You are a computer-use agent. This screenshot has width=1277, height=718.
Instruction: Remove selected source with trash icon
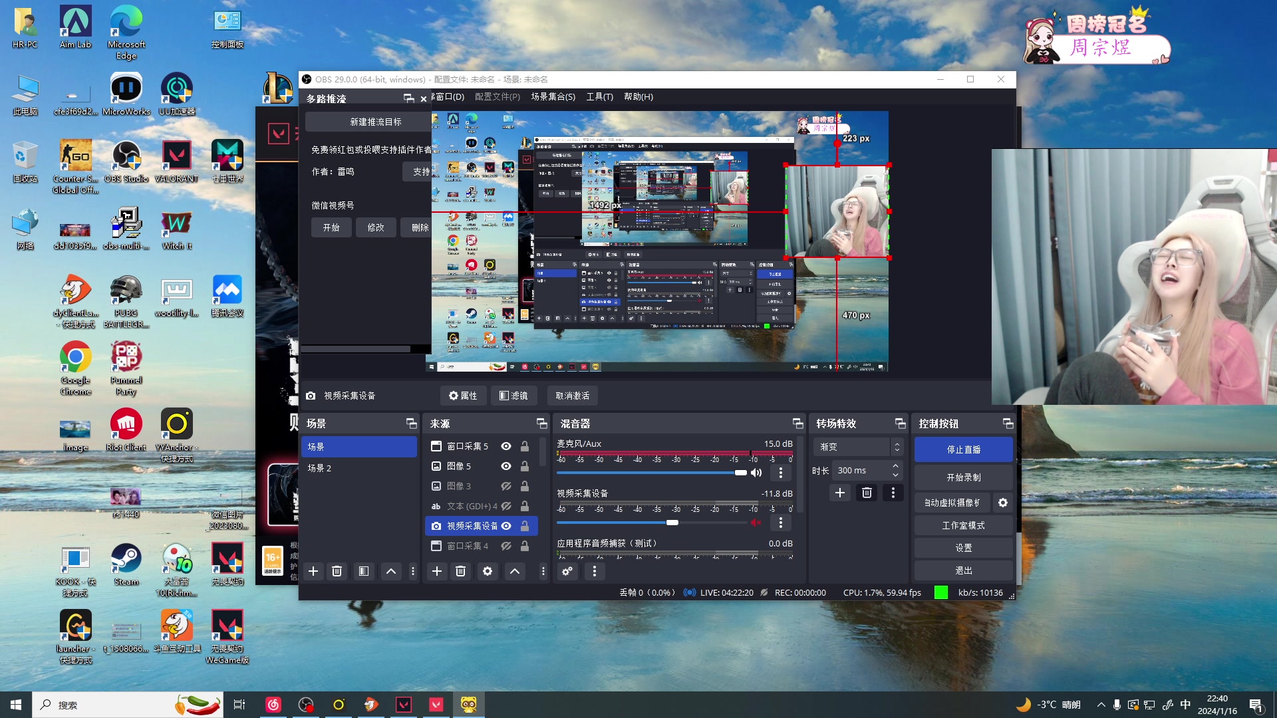coord(460,571)
